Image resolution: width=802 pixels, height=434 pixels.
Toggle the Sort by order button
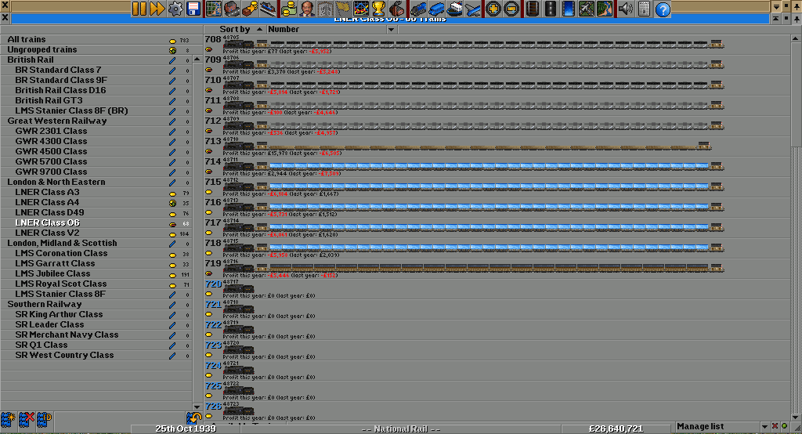tap(234, 29)
